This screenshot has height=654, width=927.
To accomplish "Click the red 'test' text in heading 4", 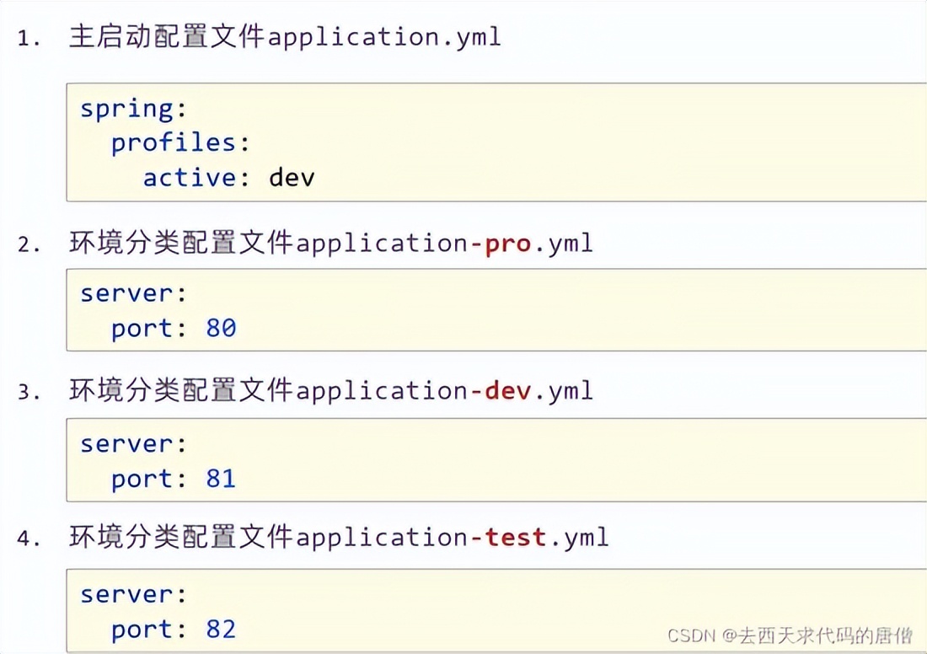I will (x=516, y=537).
